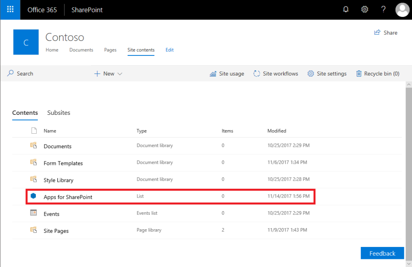Click the plus icon beside New
This screenshot has width=412, height=267.
(x=97, y=74)
